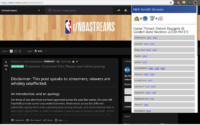Image resolution: width=200 pixels, height=125 pixels.
Task: Switch to classic view layout
Action: pyautogui.click(x=16, y=51)
